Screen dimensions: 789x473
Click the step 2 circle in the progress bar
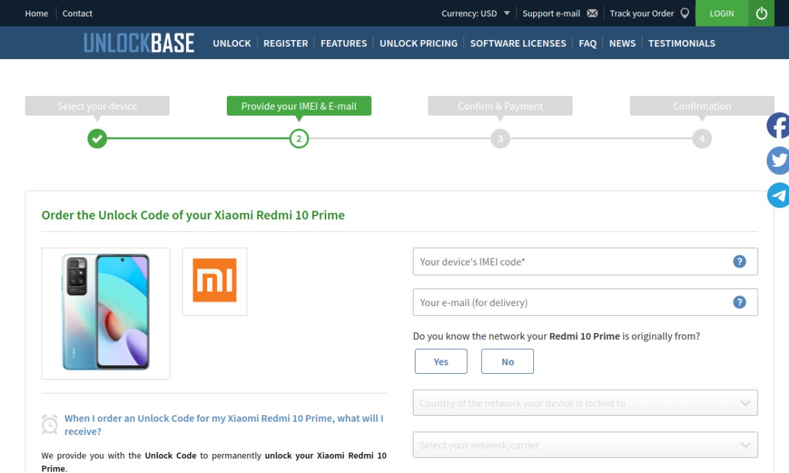coord(299,139)
